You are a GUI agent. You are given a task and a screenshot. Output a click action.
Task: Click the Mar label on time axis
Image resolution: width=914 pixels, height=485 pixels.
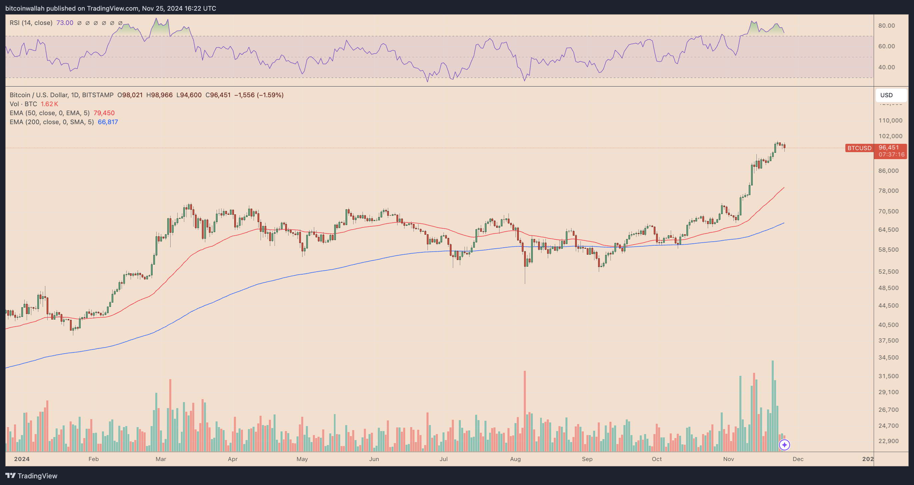(161, 459)
